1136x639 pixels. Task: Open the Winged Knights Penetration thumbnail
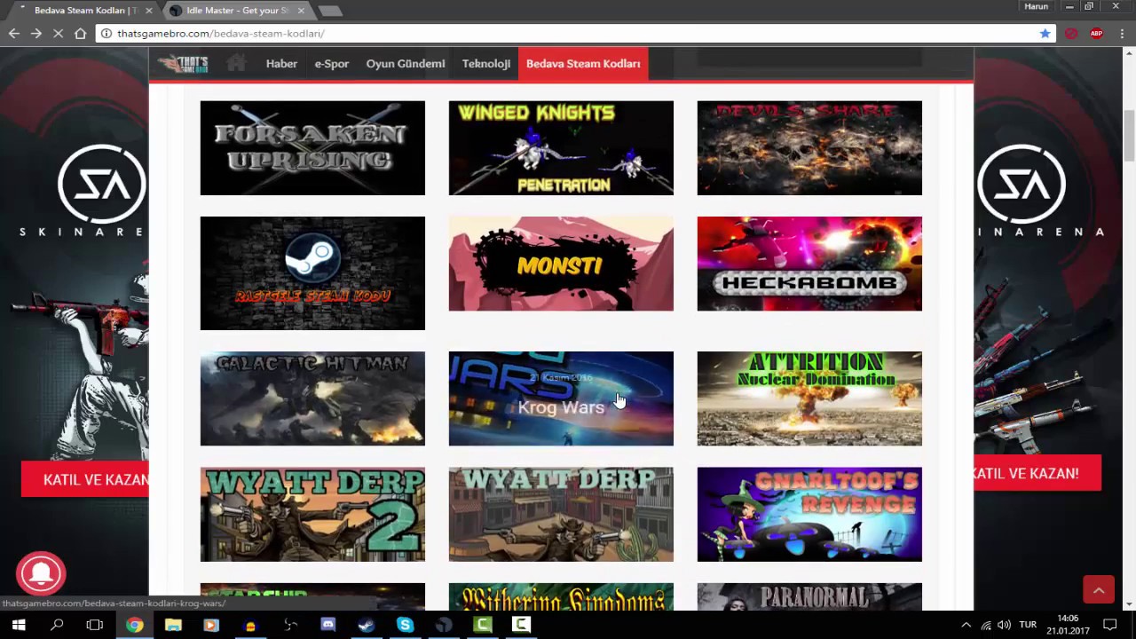[561, 148]
